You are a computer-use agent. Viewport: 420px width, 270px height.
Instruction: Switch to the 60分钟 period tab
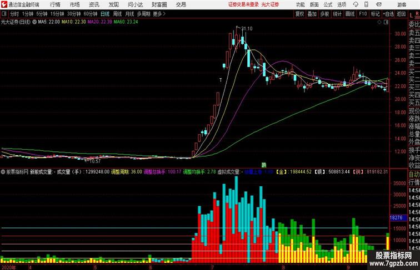[91, 14]
